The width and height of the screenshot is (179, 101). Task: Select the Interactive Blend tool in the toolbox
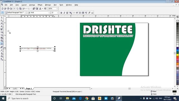tap(2, 47)
